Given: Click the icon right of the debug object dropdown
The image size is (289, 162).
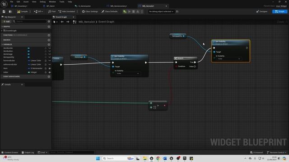Looking at the screenshot, I should pos(177,12).
